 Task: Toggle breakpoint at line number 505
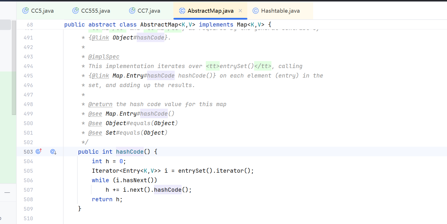pos(28,171)
